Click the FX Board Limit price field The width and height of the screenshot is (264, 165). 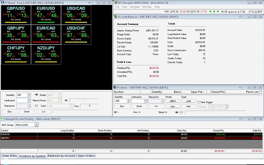(22, 100)
